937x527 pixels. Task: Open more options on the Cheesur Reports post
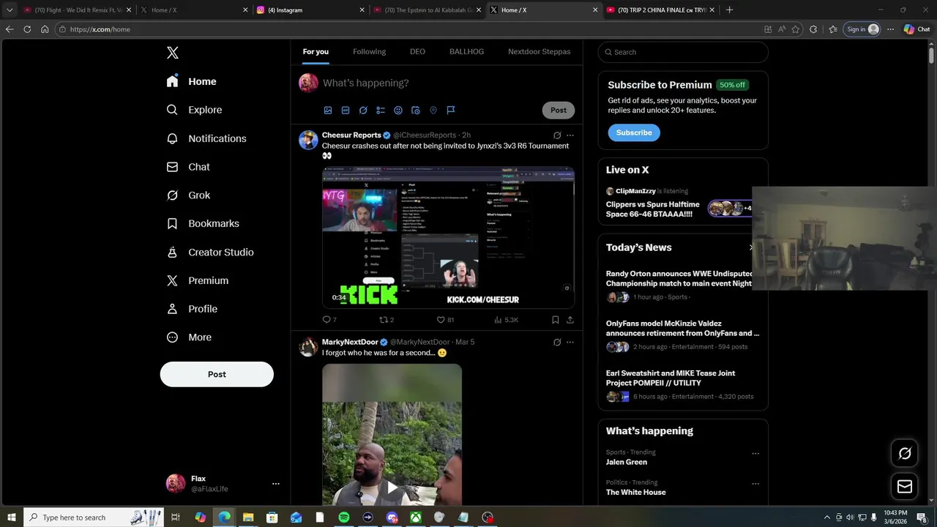click(x=570, y=135)
